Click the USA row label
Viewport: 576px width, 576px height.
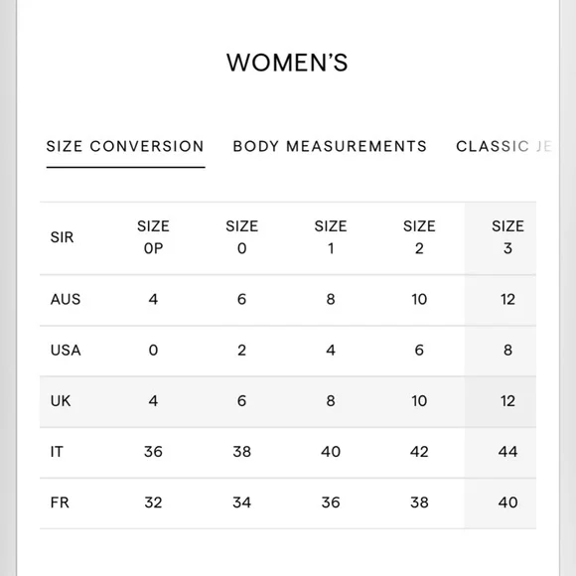[66, 351]
